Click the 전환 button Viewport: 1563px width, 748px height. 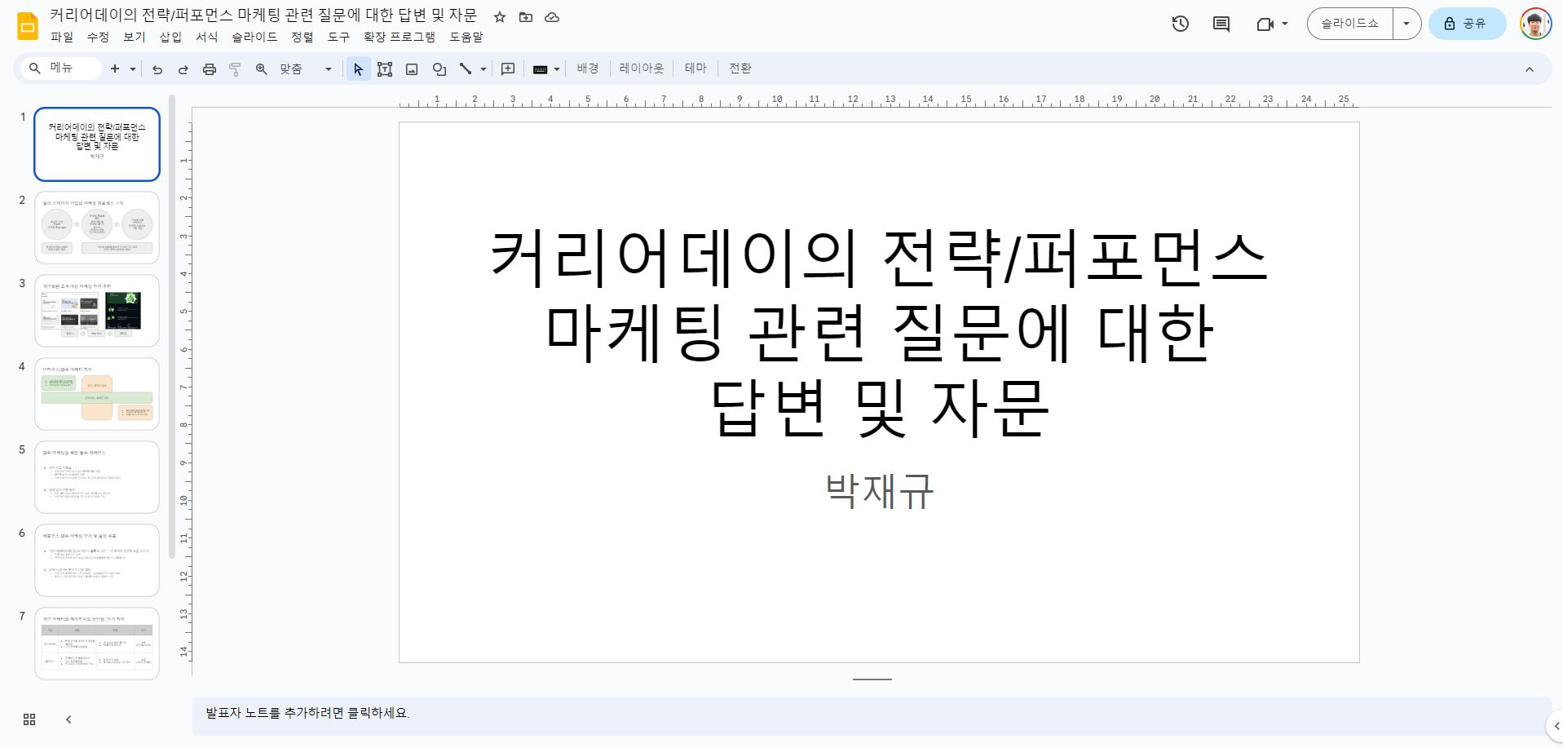[x=740, y=69]
